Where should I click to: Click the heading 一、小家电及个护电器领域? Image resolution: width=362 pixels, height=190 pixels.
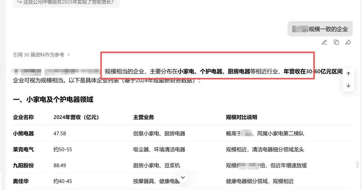point(53,99)
